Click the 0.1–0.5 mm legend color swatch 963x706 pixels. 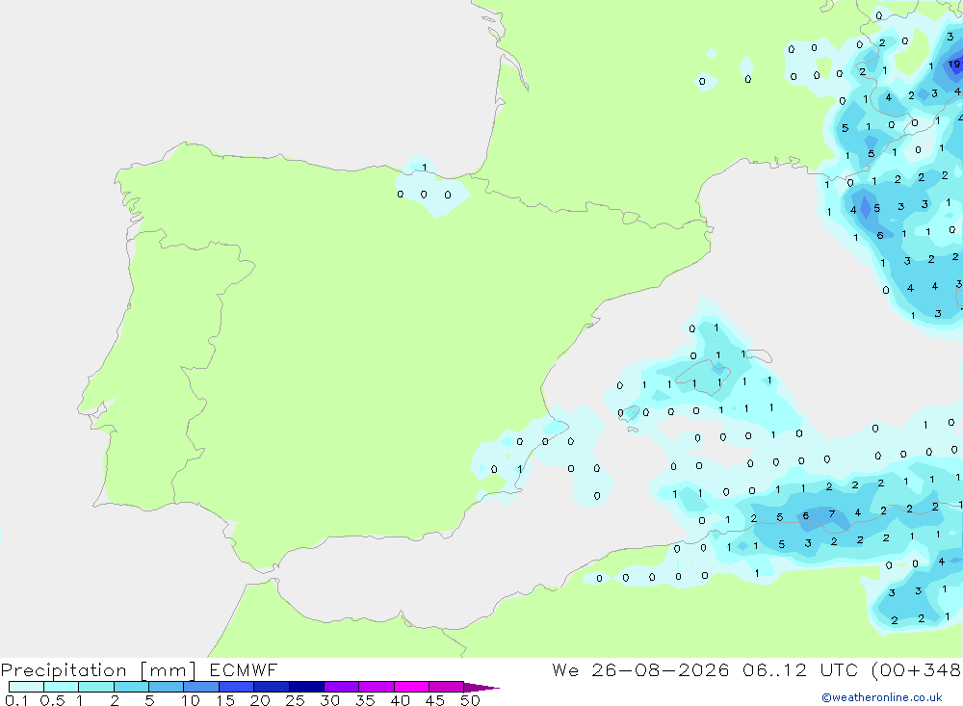[x=26, y=687]
